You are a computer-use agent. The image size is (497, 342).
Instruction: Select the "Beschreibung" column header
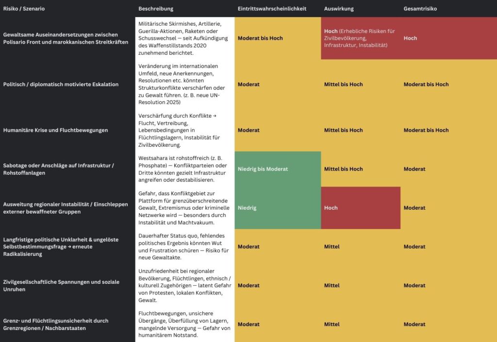pos(156,9)
